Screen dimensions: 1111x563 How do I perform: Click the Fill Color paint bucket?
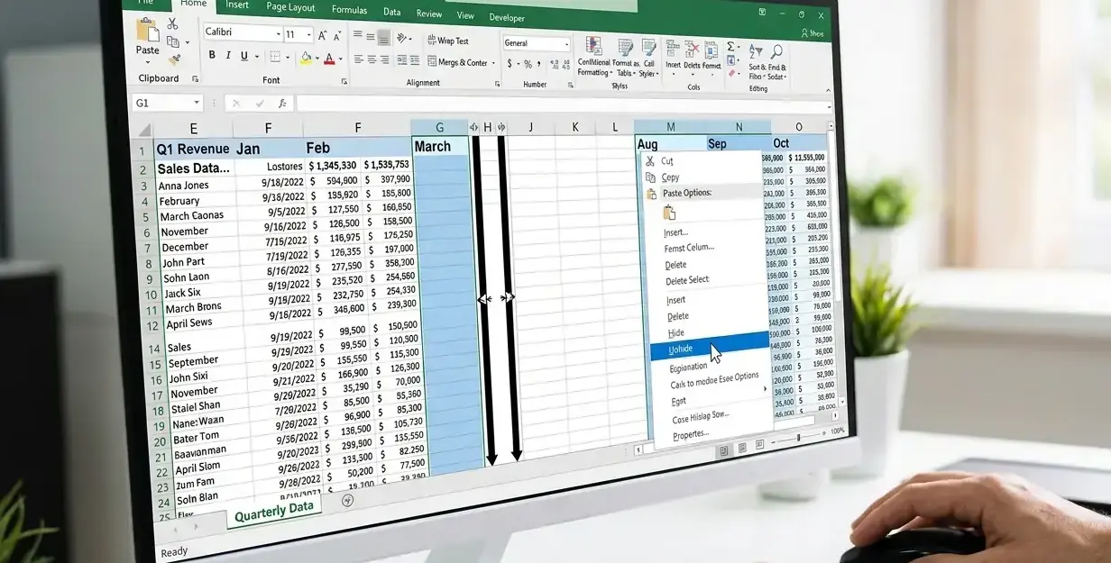pos(306,58)
